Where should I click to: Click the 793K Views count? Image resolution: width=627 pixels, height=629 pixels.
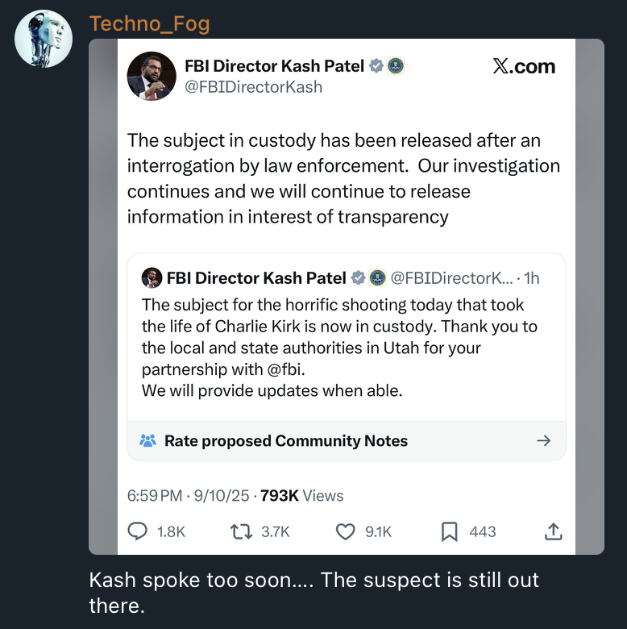(x=302, y=496)
